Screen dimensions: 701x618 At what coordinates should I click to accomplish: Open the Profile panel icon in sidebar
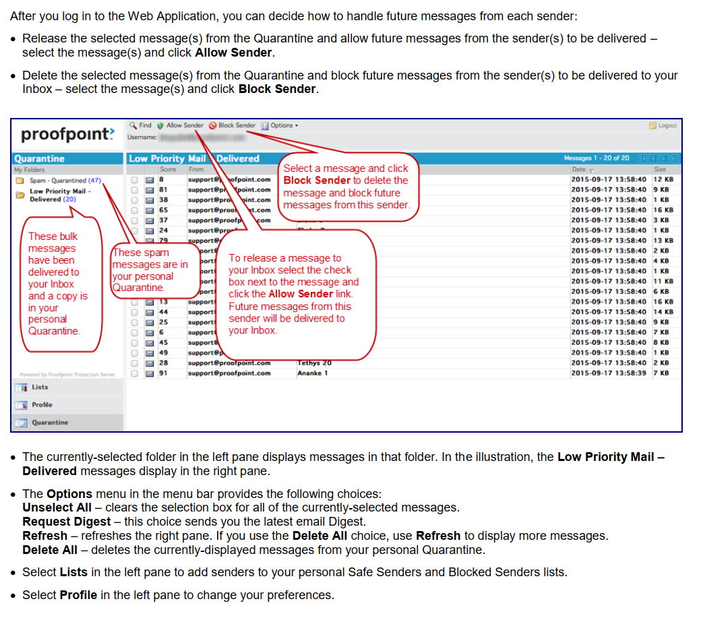(21, 405)
